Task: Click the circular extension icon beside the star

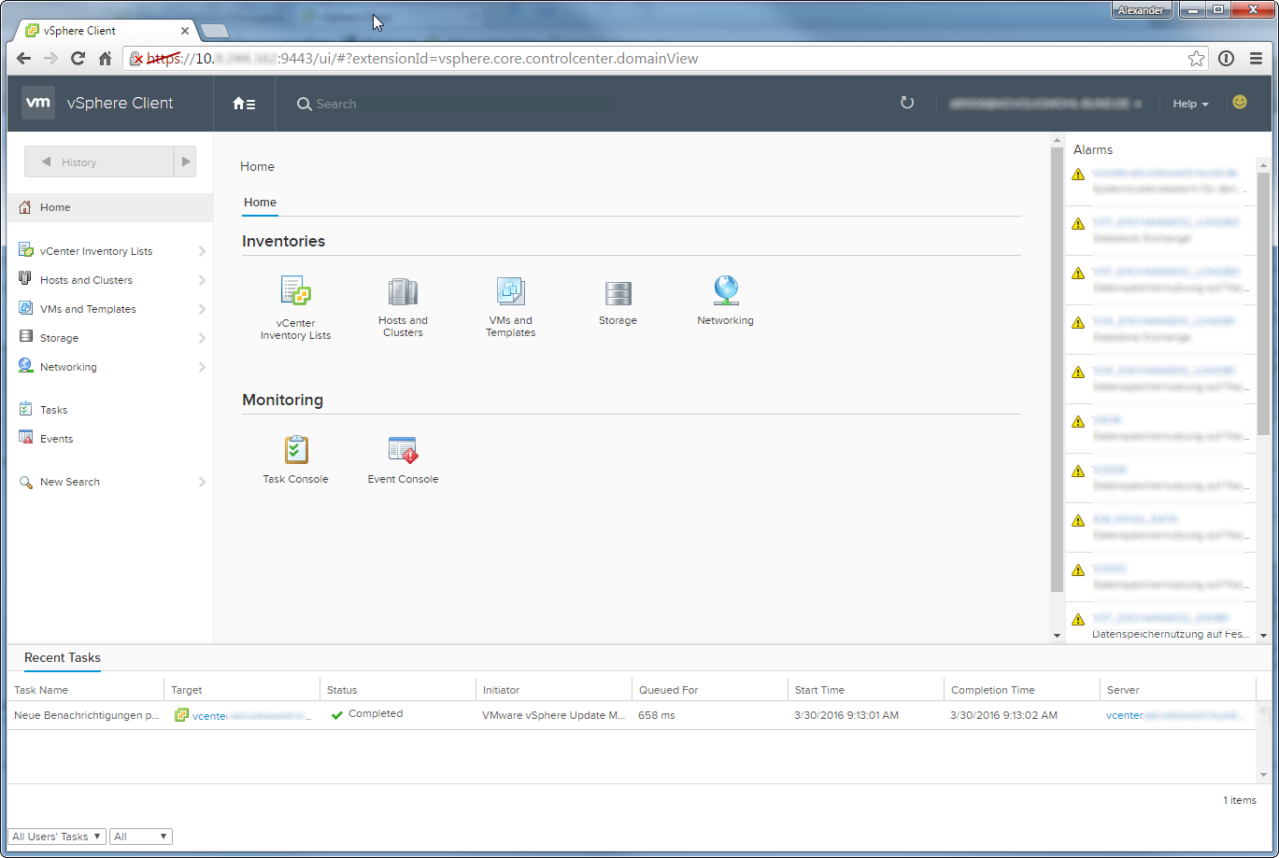Action: coord(1227,58)
